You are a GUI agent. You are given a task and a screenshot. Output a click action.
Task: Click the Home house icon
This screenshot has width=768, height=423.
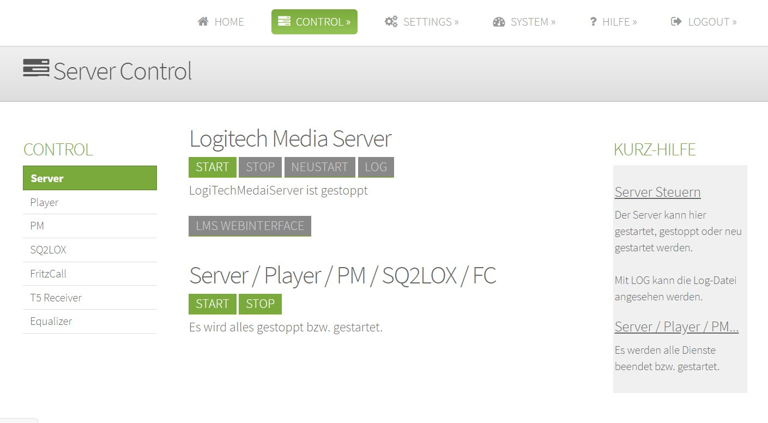click(203, 22)
